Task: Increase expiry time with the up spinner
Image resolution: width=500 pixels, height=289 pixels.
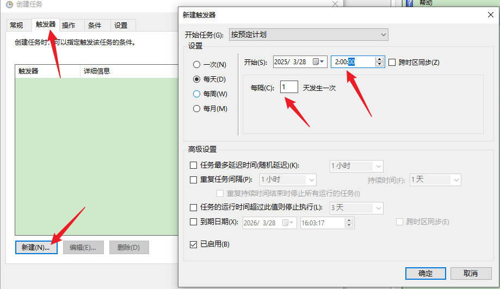Action: 349,220
